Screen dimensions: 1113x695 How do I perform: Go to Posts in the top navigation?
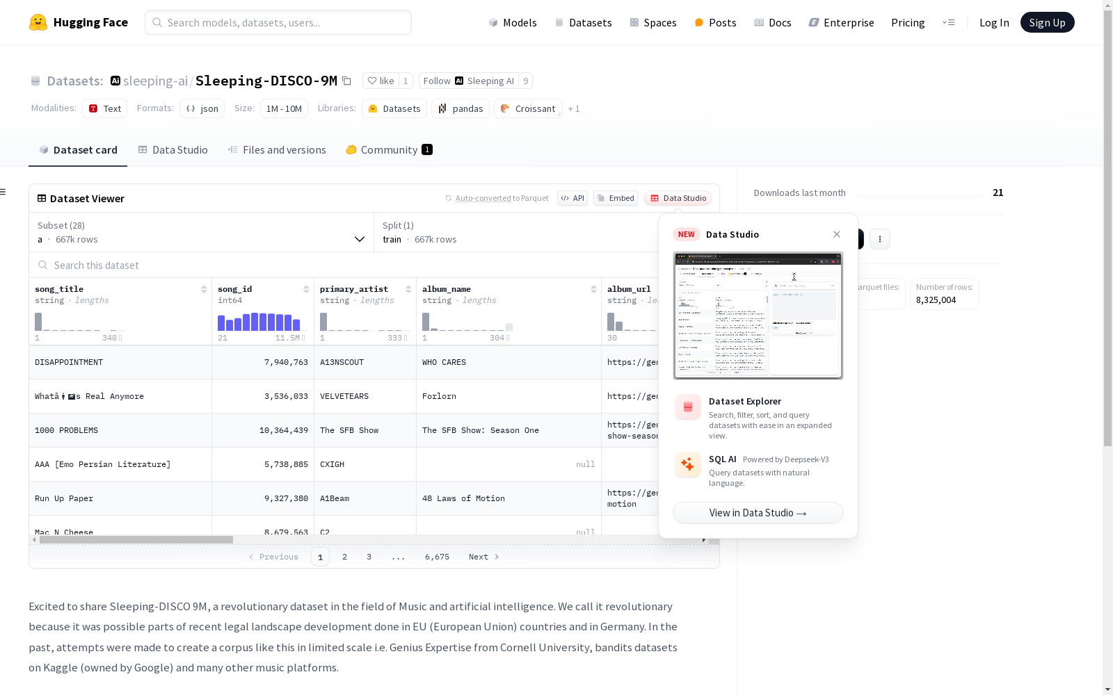tap(716, 22)
